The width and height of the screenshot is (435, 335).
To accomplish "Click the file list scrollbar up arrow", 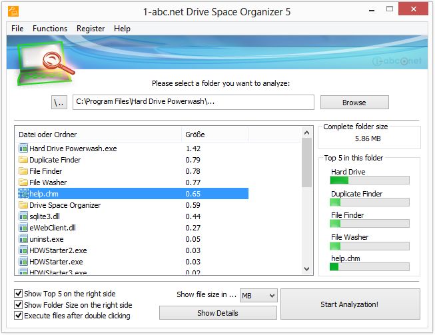I will pyautogui.click(x=307, y=133).
